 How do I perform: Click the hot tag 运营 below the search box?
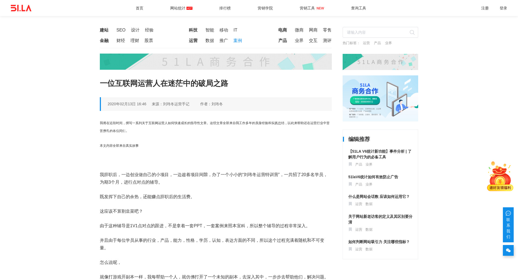(x=366, y=43)
